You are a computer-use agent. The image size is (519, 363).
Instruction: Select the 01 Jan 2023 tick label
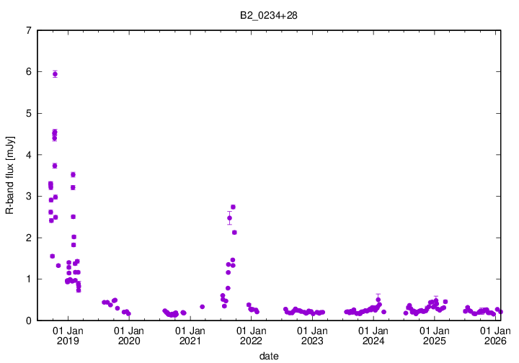click(x=312, y=335)
